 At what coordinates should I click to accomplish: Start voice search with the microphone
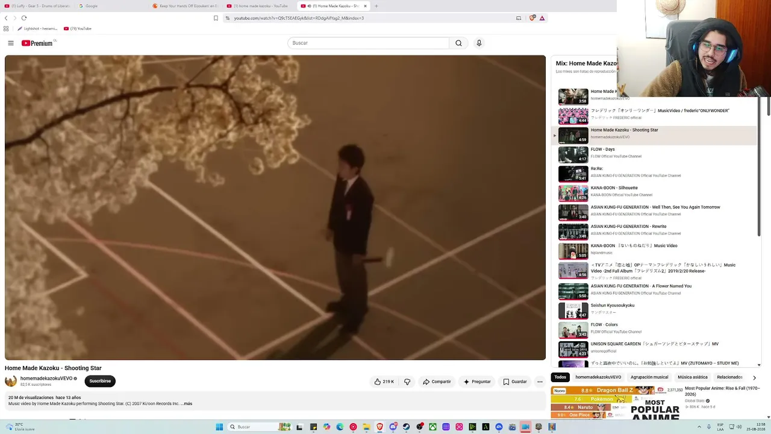[479, 43]
